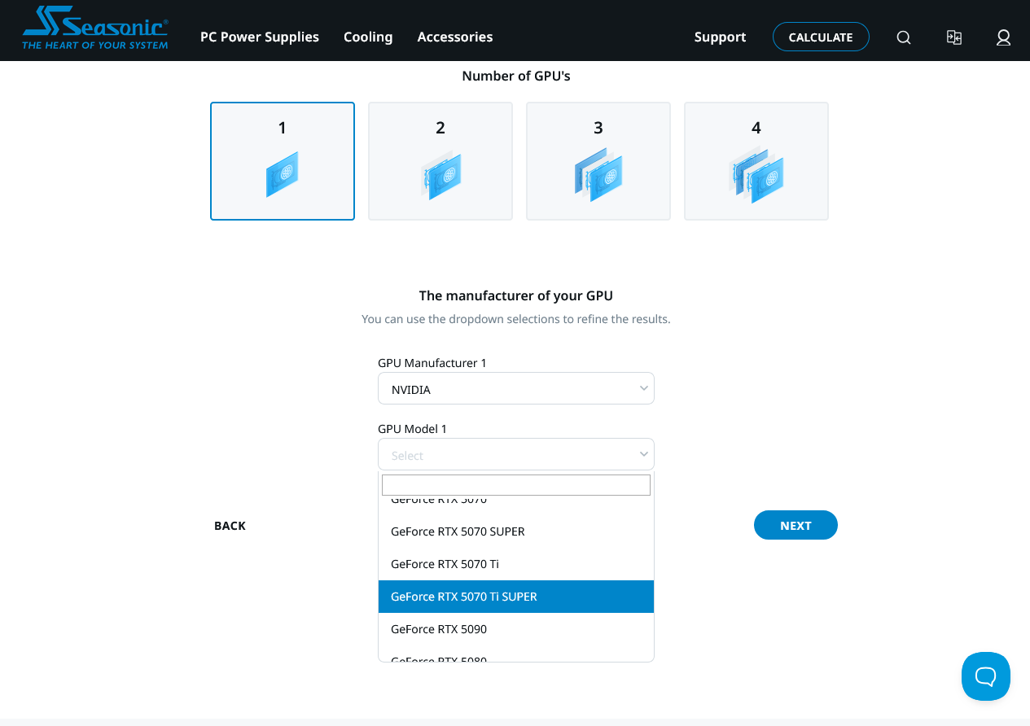
Task: Go BACK to previous step
Action: pos(230,526)
